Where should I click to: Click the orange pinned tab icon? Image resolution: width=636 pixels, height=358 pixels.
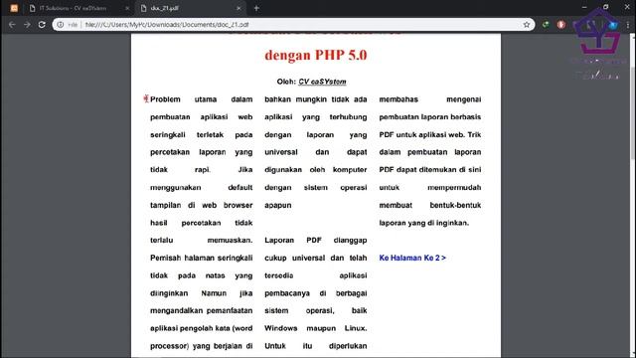(14, 8)
